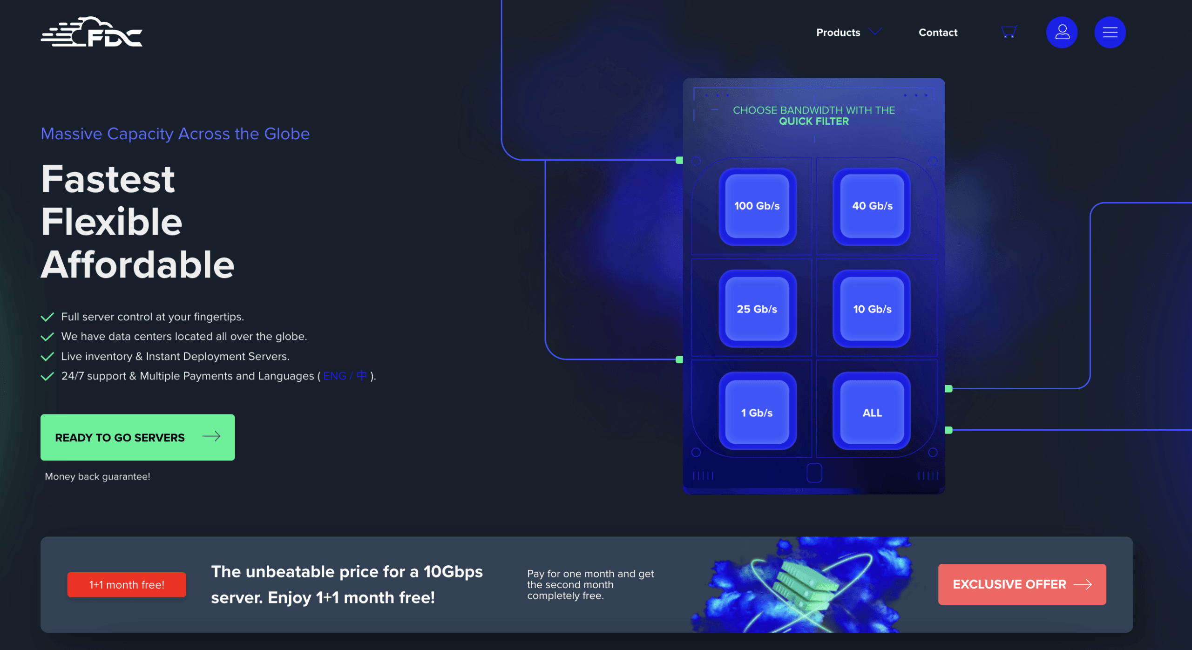The width and height of the screenshot is (1192, 650).
Task: Click the user account icon
Action: pos(1062,32)
